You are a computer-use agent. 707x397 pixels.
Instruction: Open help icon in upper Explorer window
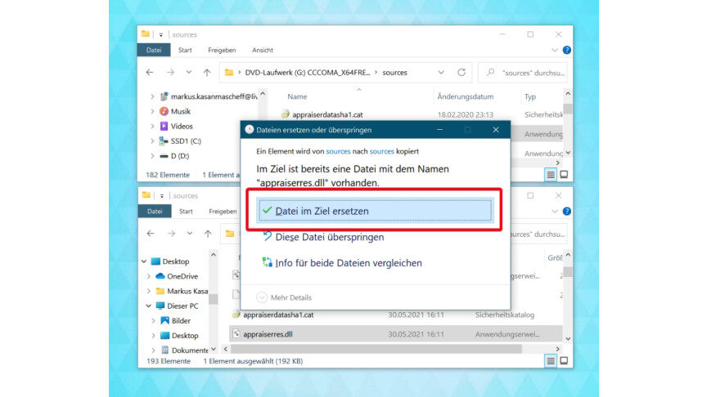(567, 50)
